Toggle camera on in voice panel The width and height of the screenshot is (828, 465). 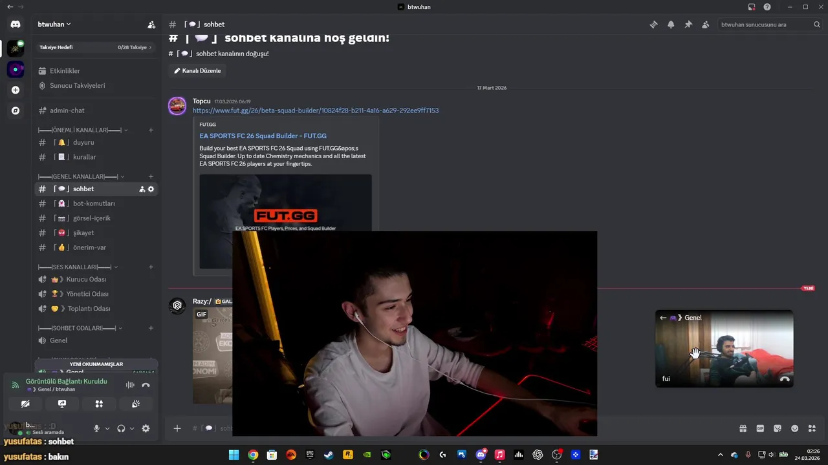tap(25, 404)
